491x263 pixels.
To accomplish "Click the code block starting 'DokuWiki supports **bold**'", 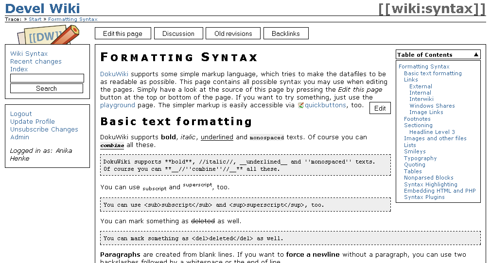I will click(x=245, y=165).
